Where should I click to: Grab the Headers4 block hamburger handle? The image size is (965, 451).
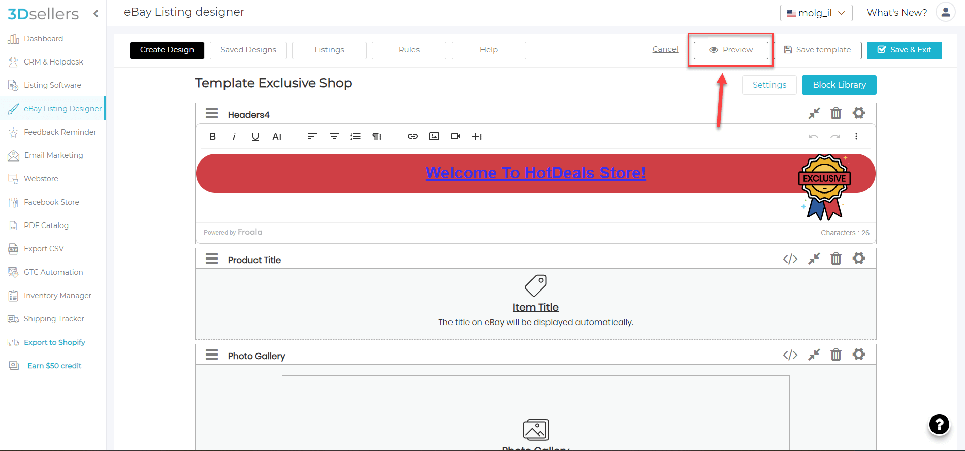(x=212, y=113)
